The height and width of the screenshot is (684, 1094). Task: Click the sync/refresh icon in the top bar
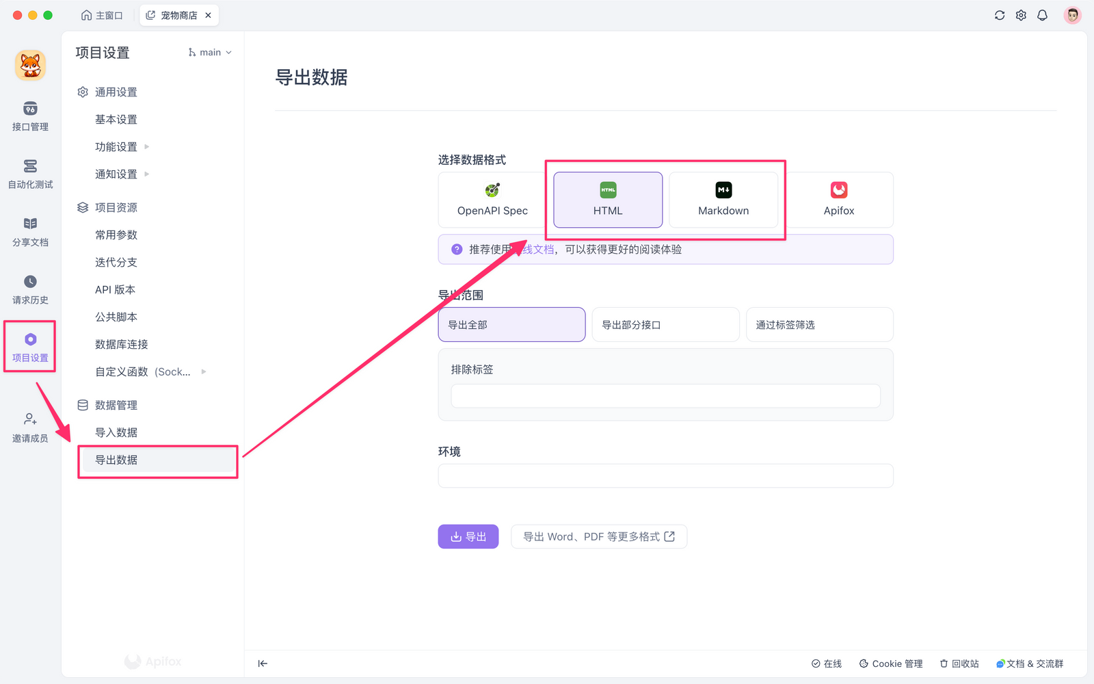click(x=1000, y=14)
